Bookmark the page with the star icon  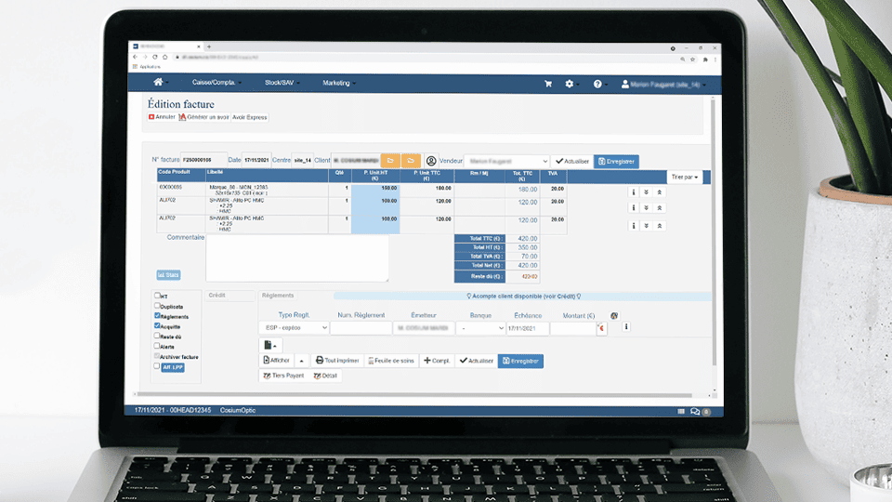(x=693, y=59)
